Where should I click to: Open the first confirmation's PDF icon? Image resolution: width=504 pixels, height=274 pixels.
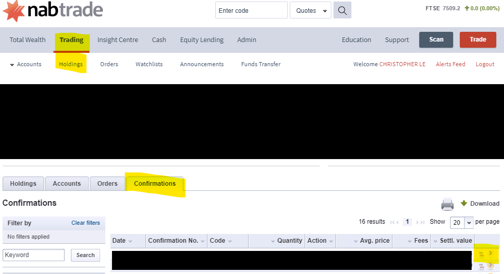pos(481,254)
